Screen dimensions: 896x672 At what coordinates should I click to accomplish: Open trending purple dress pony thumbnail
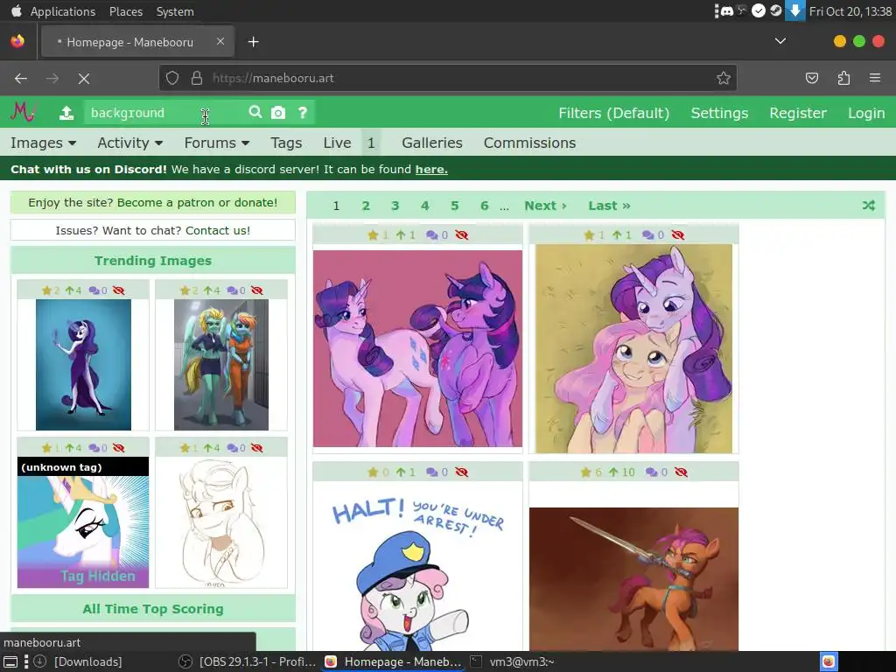pos(83,365)
